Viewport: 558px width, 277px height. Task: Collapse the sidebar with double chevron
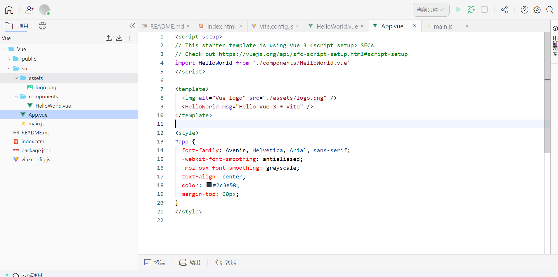(132, 26)
